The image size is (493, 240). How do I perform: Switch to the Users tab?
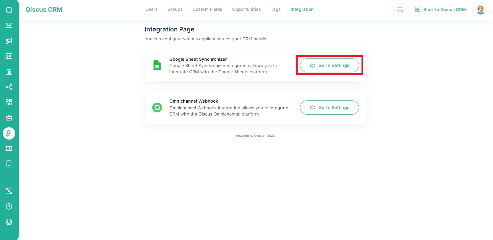[152, 9]
